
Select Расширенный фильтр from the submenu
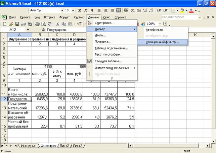point(163,42)
